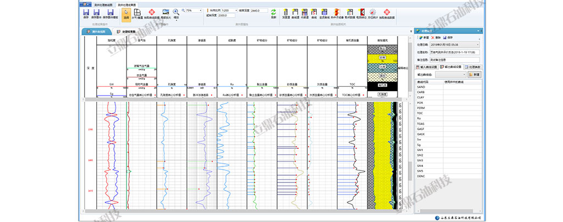Toggle the 水平/垂直 layout icon
Viewport: 563px width, 222px height.
point(137,13)
